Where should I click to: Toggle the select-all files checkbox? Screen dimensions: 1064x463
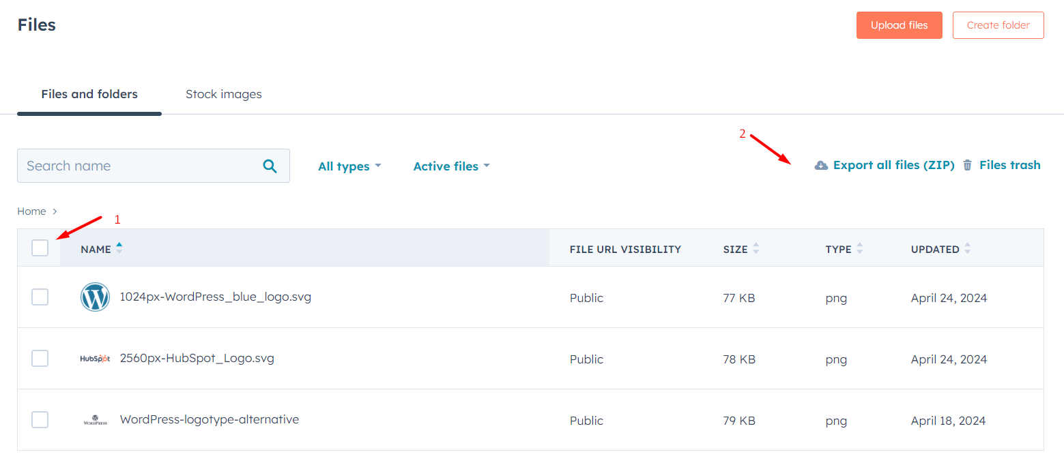point(40,248)
